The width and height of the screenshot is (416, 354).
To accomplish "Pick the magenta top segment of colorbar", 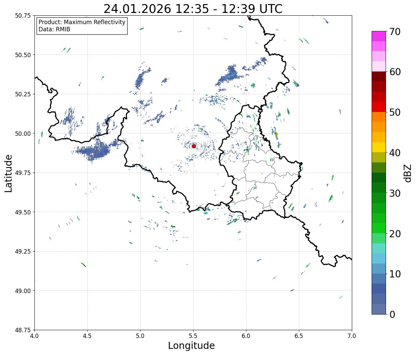I will click(378, 36).
